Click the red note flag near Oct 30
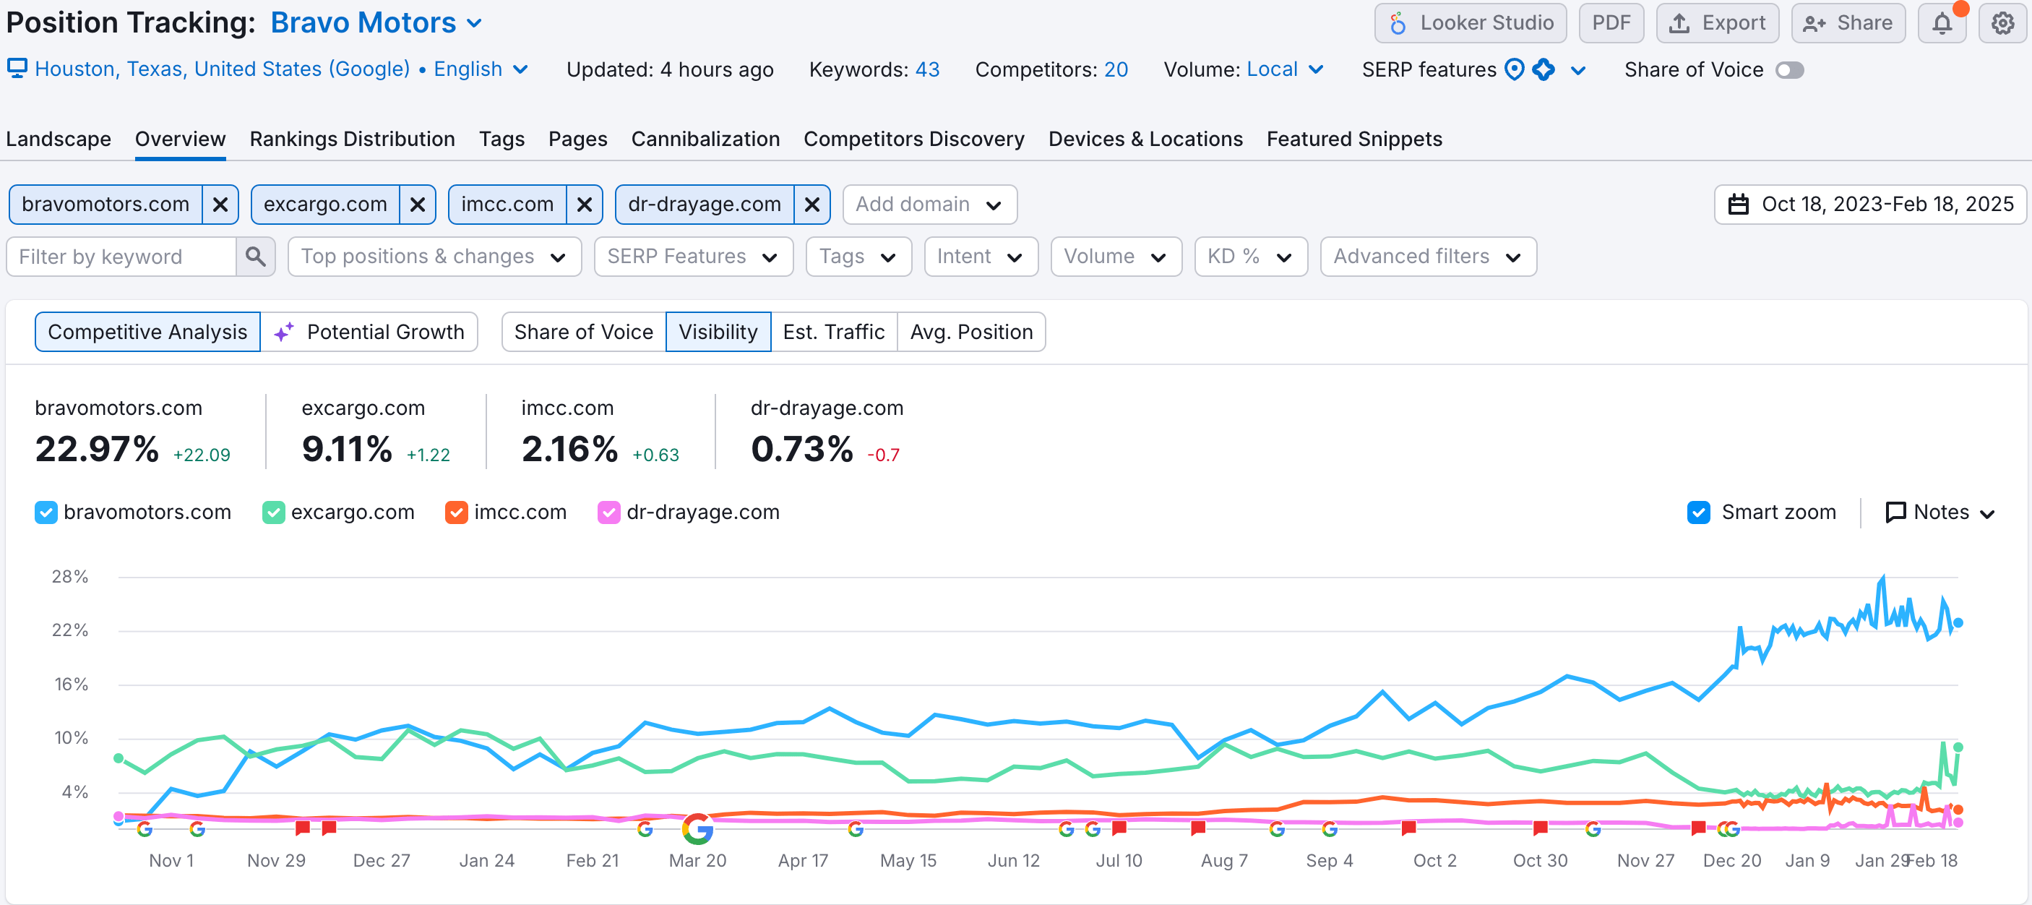This screenshot has height=905, width=2032. pyautogui.click(x=1540, y=828)
